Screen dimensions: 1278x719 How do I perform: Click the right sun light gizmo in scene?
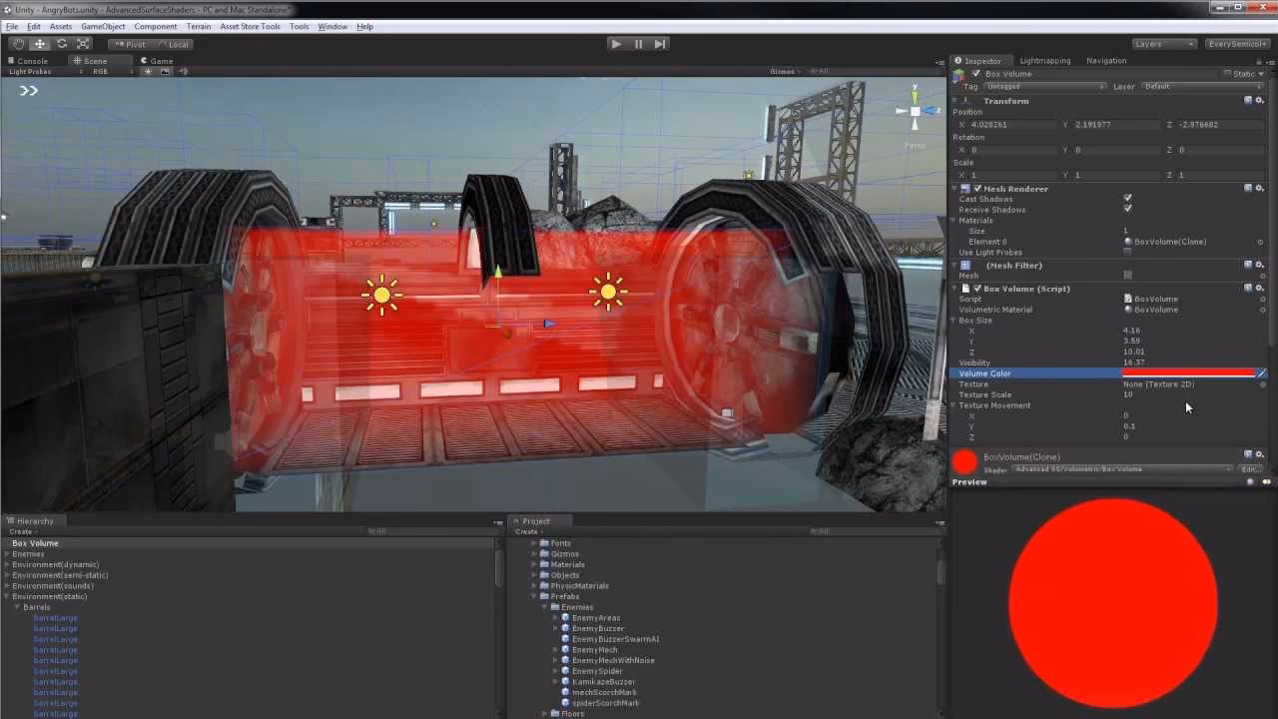(x=608, y=293)
